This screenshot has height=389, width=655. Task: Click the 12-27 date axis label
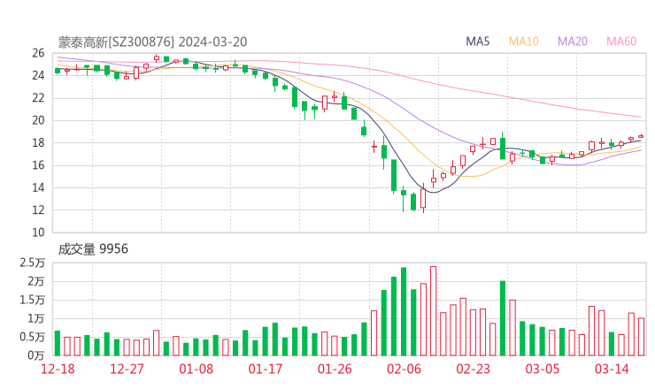127,369
